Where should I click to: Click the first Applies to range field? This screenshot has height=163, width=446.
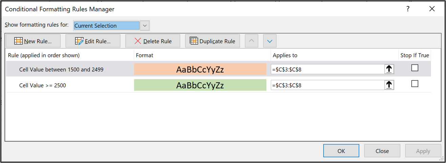(327, 70)
